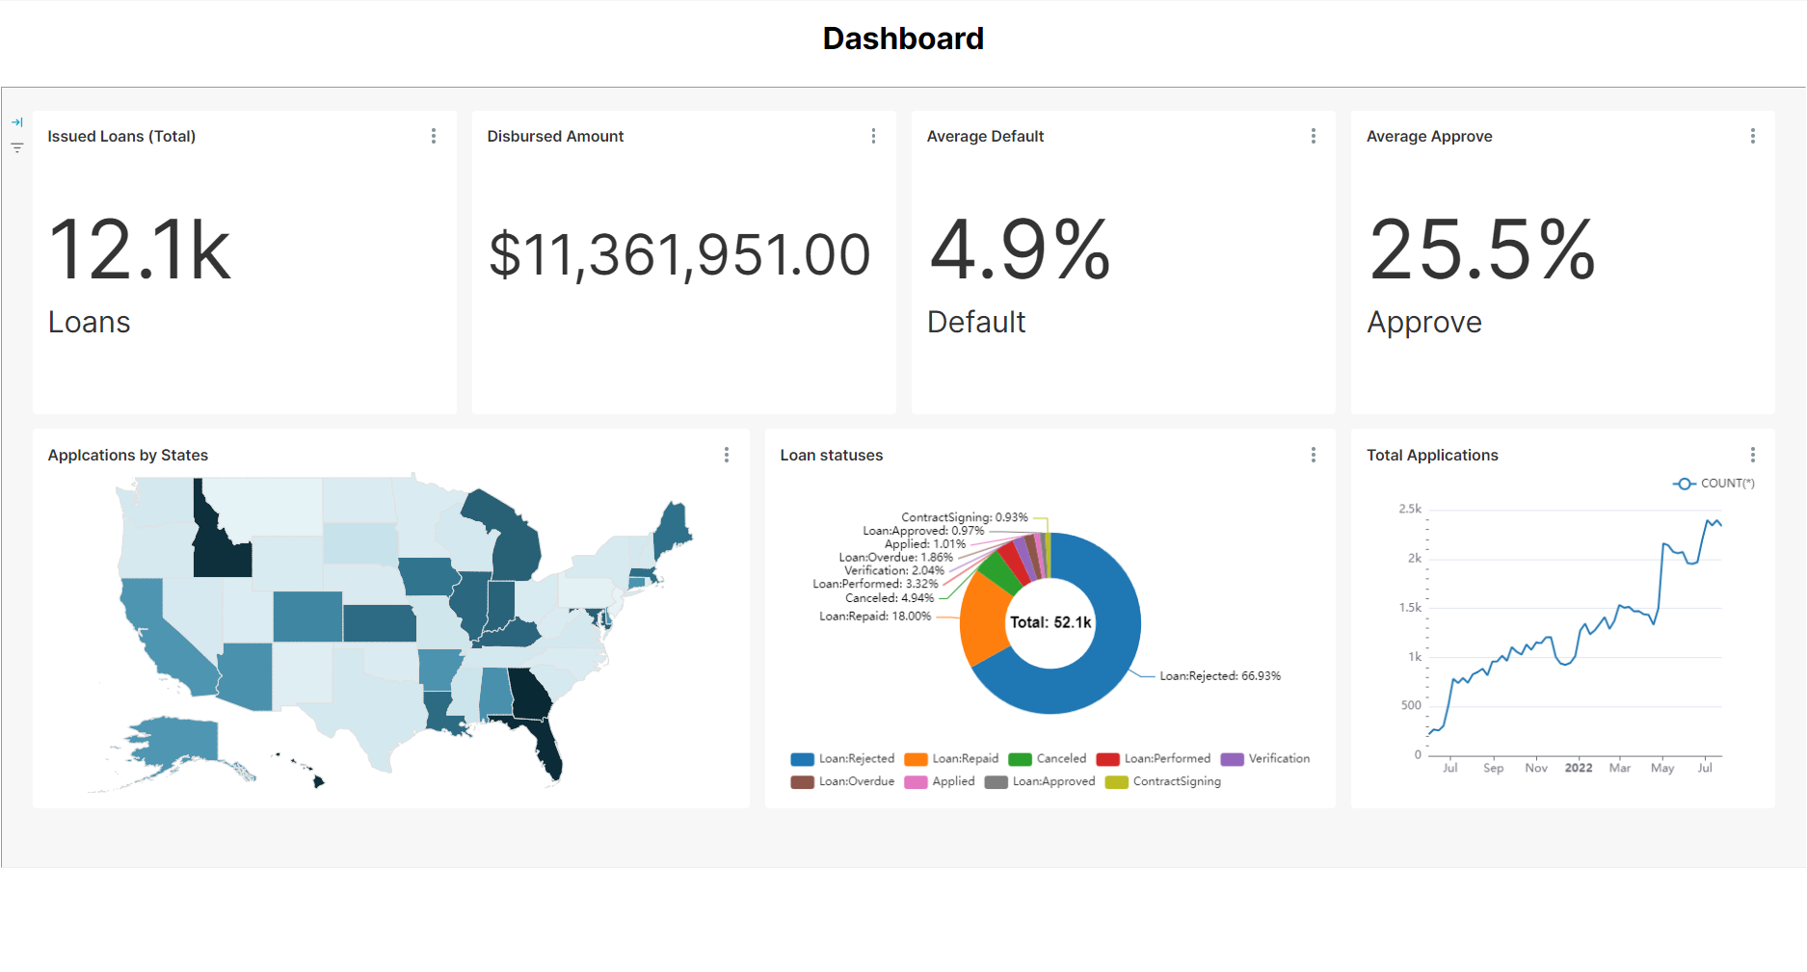Screen dimensions: 1807x972
Task: Click the ContractSigning legend color swatch
Action: [x=1116, y=782]
